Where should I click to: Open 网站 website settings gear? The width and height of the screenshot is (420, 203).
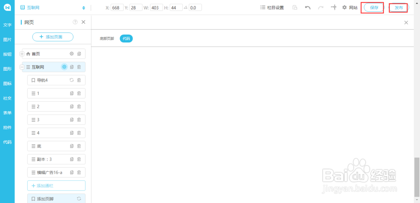pos(350,8)
